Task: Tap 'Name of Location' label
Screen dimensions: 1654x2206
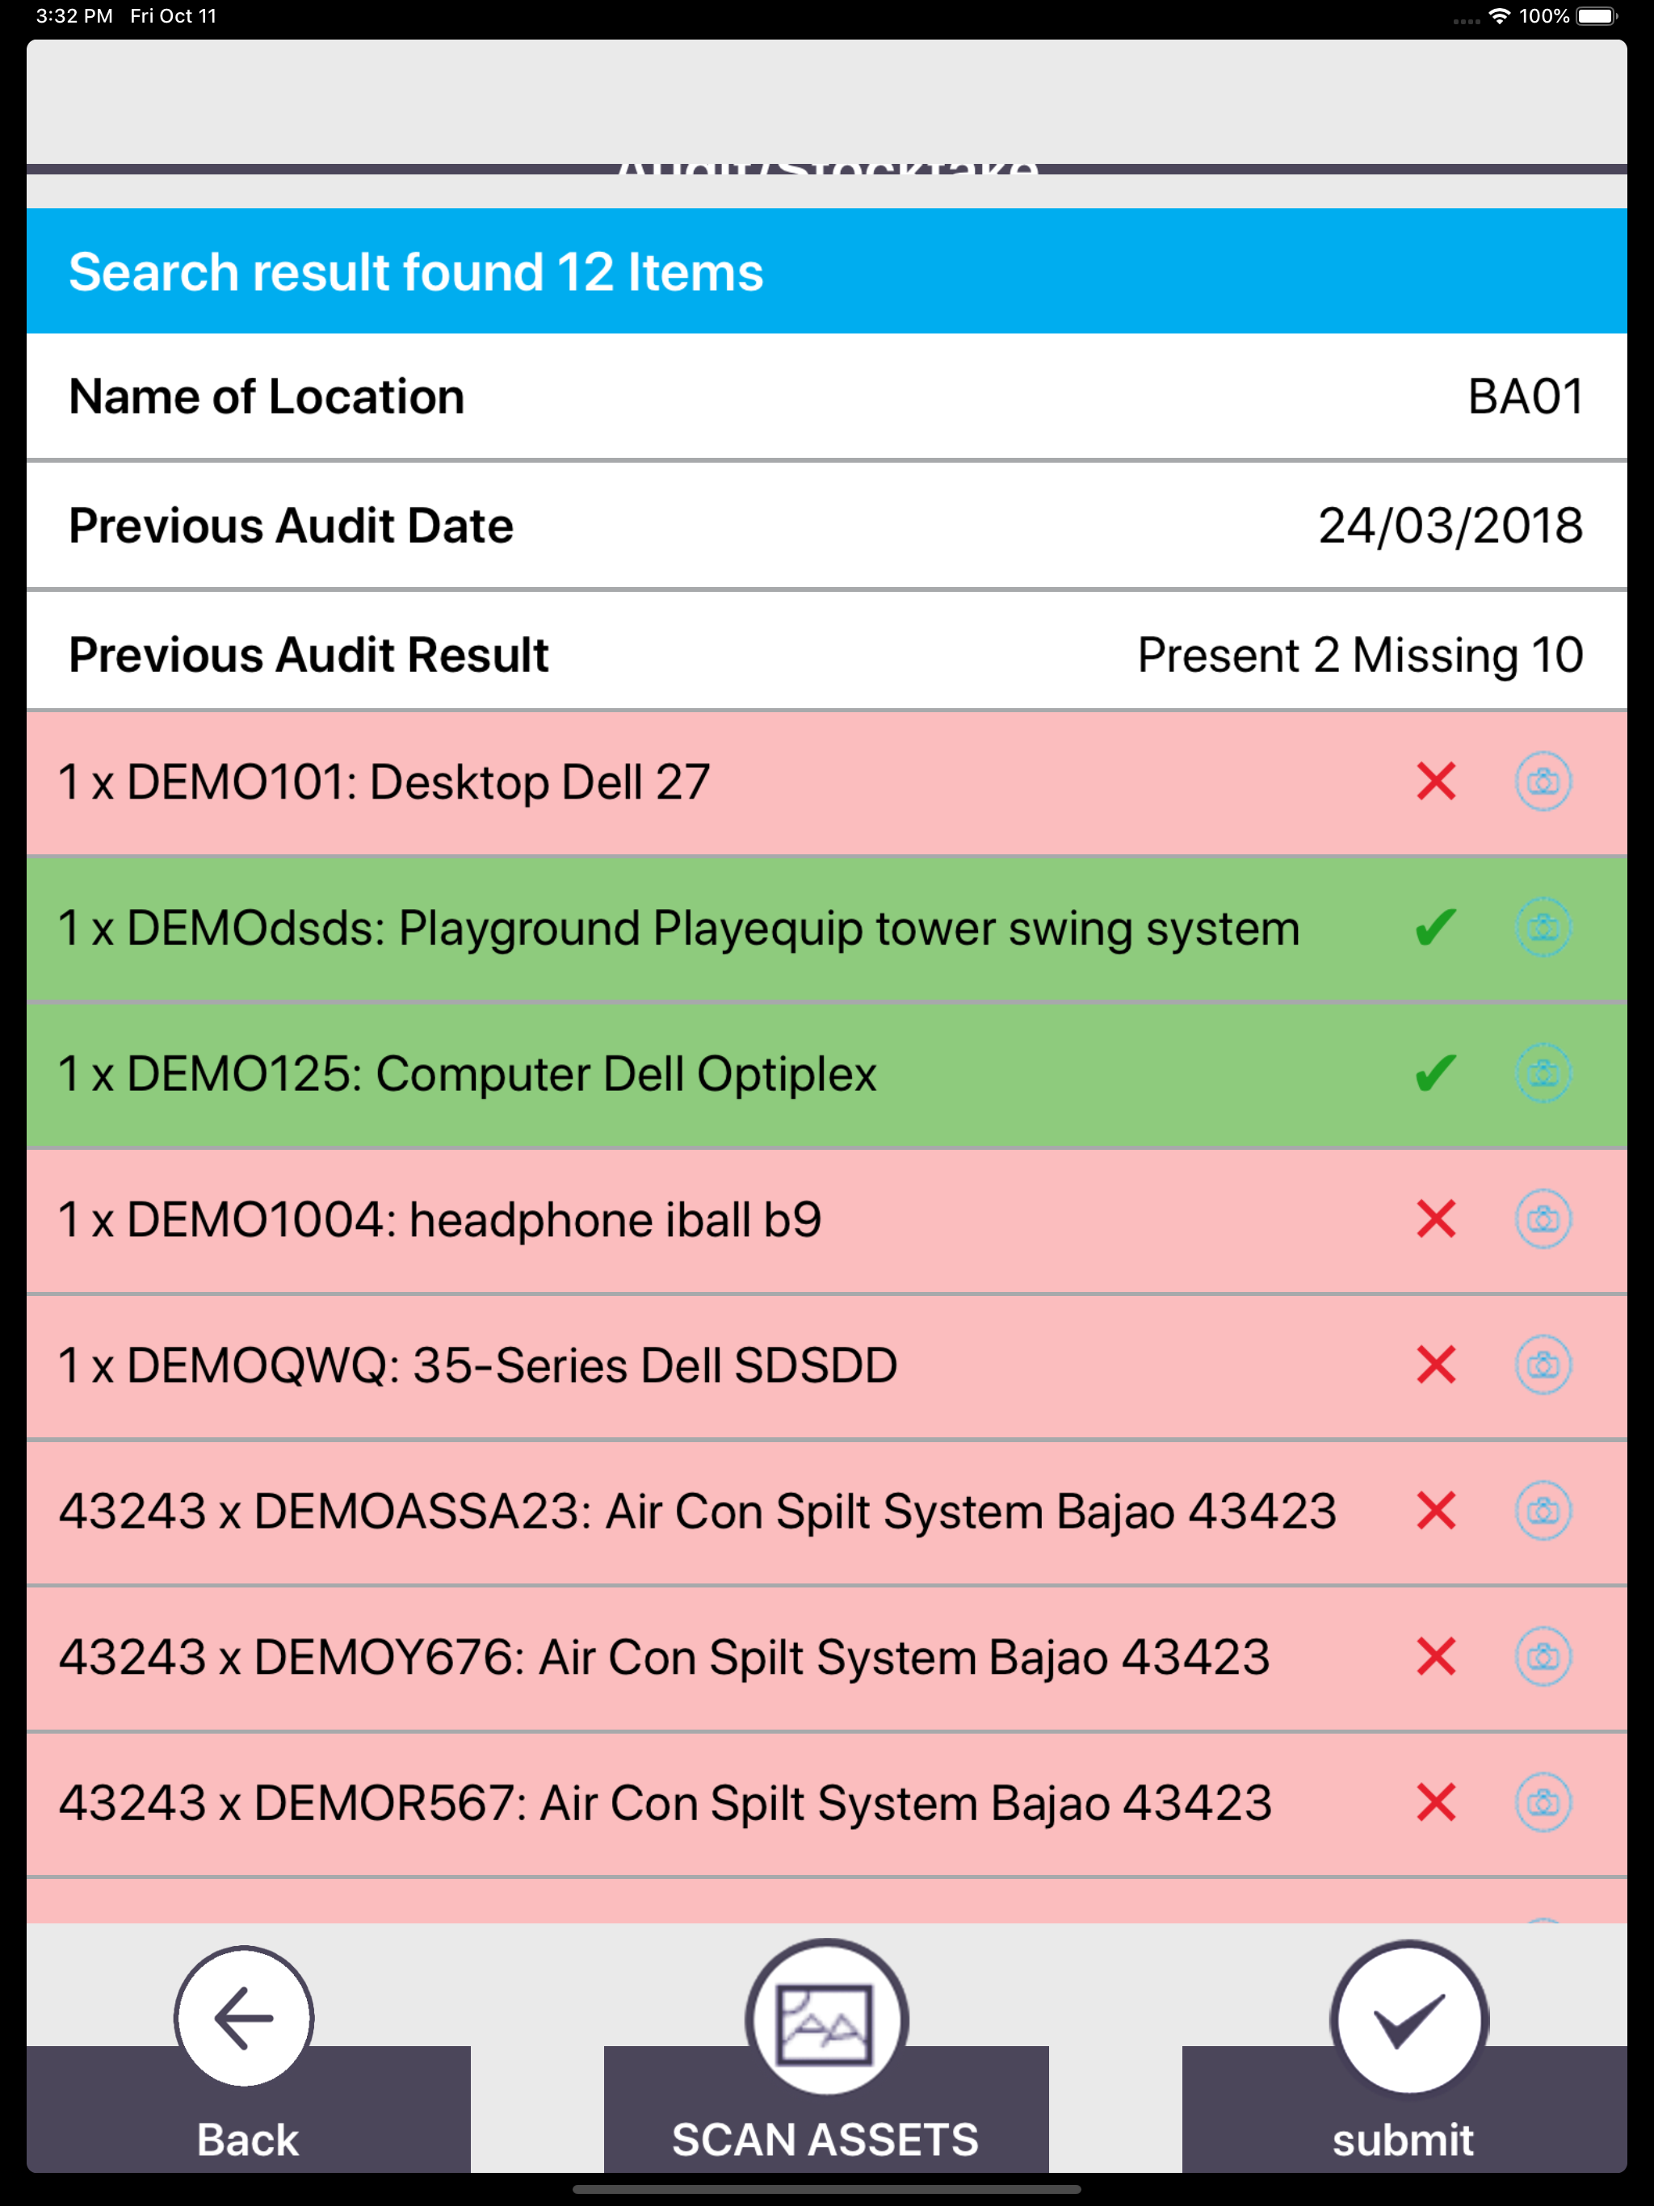Action: tap(267, 397)
